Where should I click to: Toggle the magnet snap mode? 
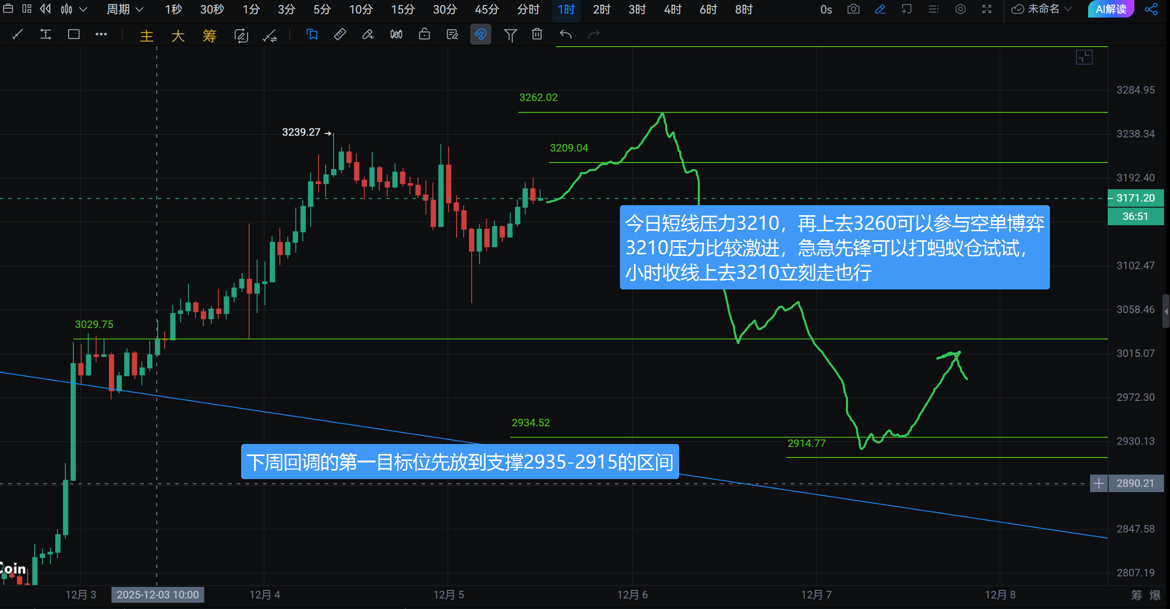[480, 35]
